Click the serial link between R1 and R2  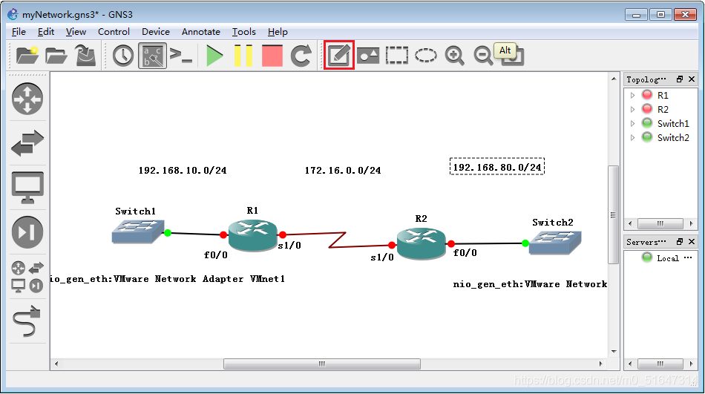point(337,240)
